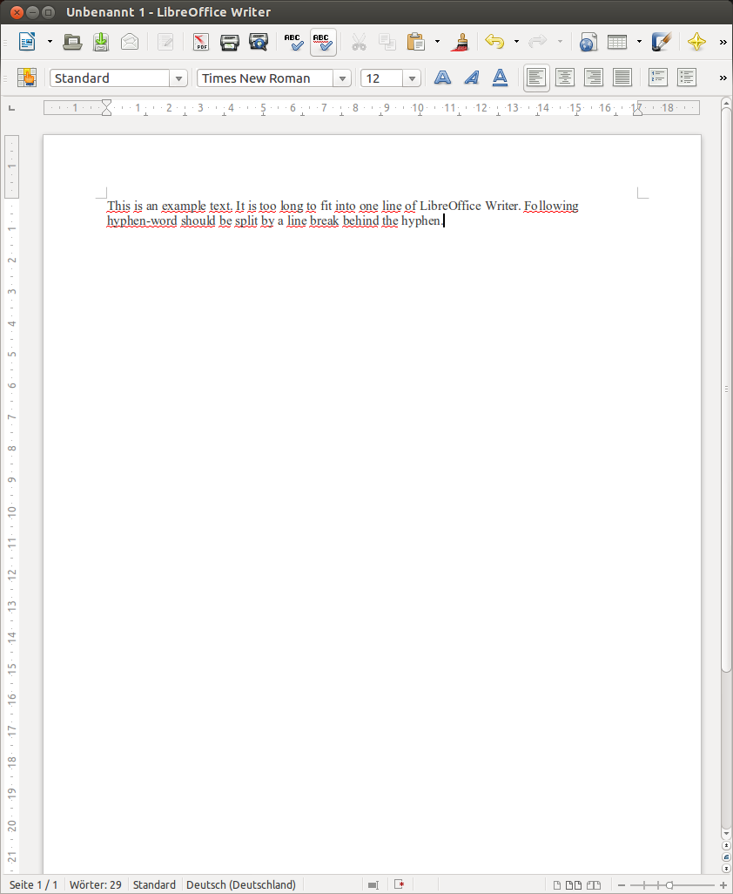
Task: Click the Deutsch (Deutschland) language status field
Action: 241,884
